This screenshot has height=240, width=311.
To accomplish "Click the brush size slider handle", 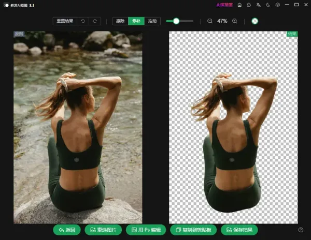I will tap(176, 21).
